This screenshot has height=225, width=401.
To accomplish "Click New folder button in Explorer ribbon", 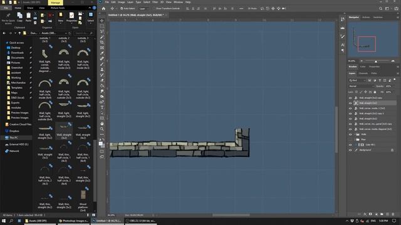I will tap(61, 17).
